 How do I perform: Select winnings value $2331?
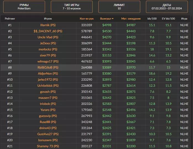[x=107, y=146]
